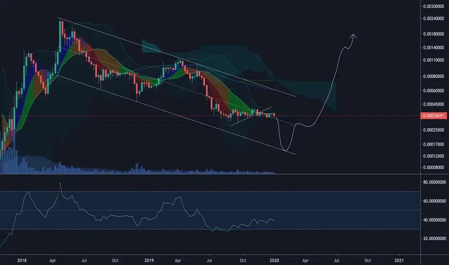
Task: Click the 0.00180000 price axis label
Action: coord(434,34)
